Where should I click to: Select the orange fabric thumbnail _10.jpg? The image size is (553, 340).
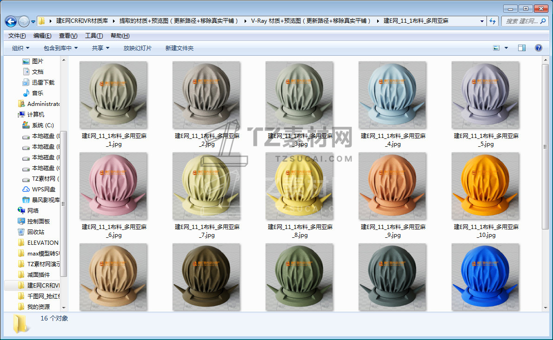(485, 186)
